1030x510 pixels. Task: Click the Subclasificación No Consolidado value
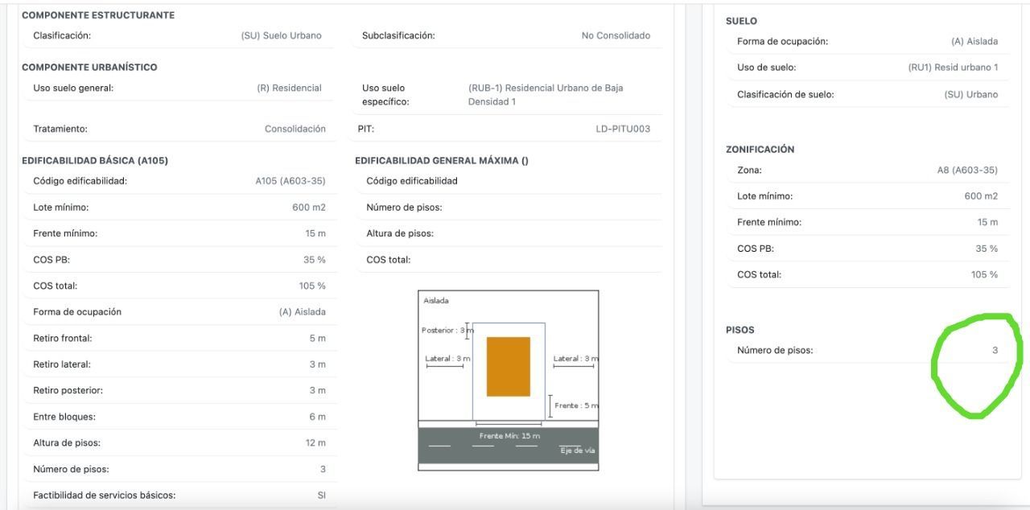[616, 35]
